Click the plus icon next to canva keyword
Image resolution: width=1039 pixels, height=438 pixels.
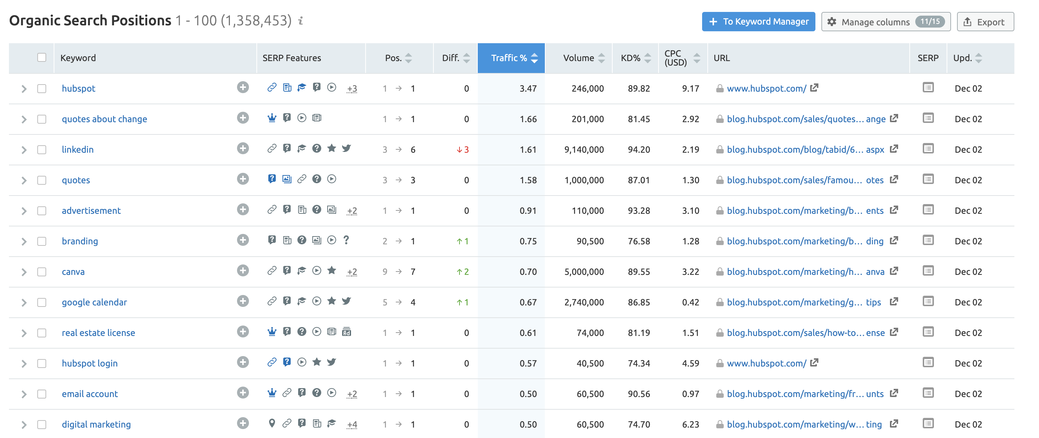[x=242, y=271]
